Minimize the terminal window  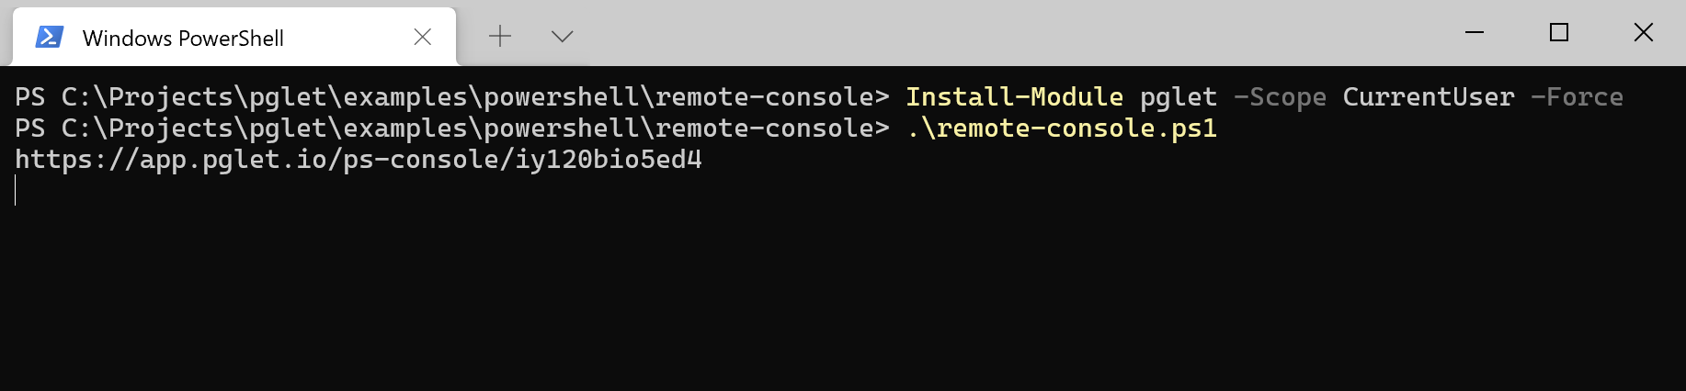click(x=1475, y=33)
